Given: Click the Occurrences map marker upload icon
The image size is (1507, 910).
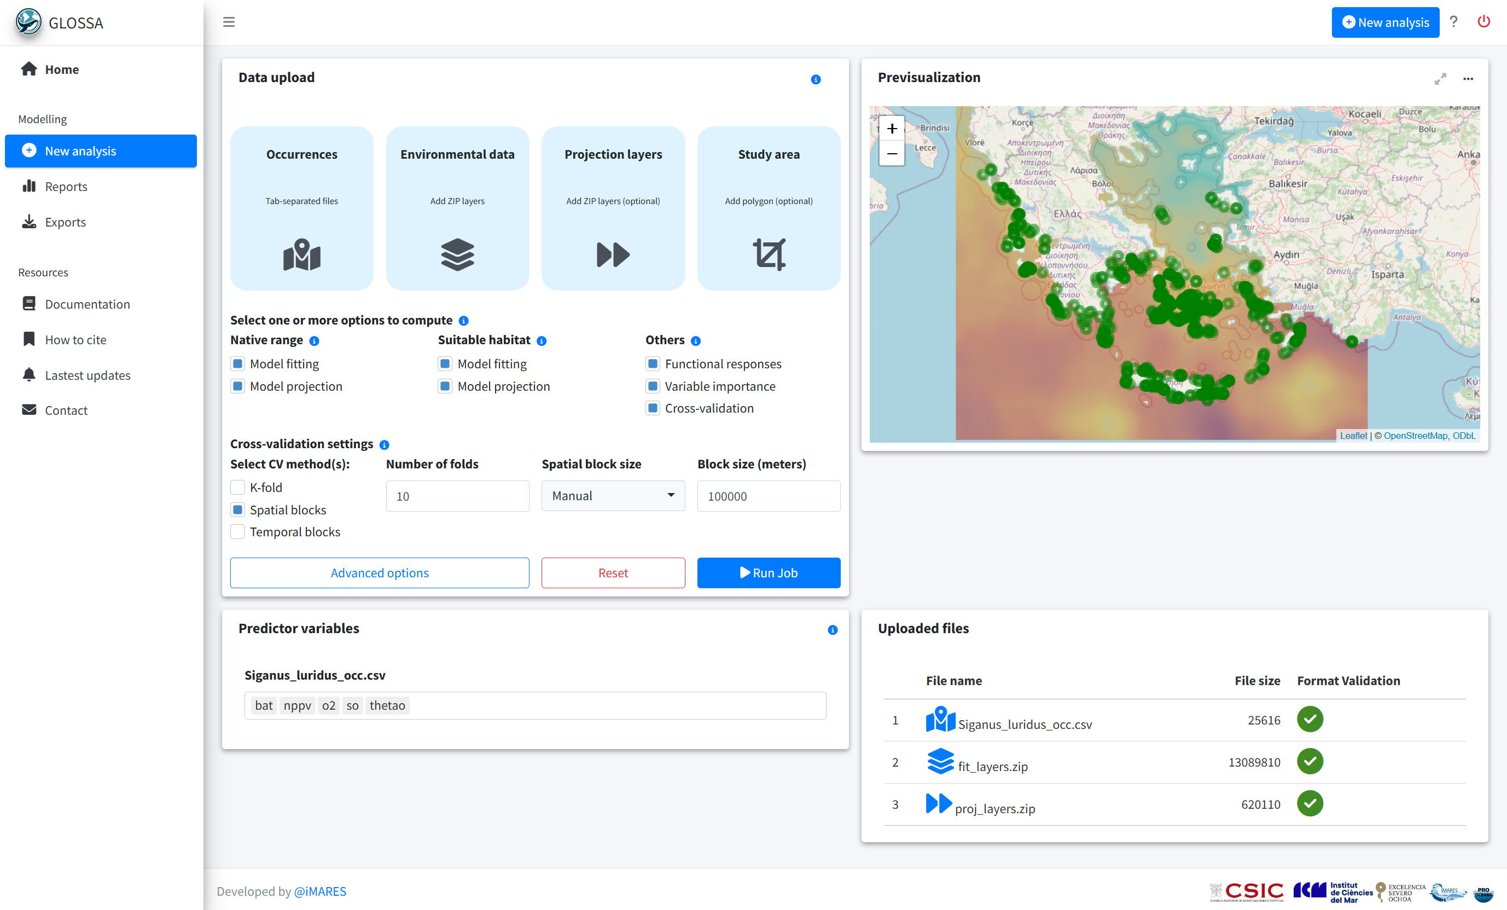Looking at the screenshot, I should click(x=301, y=254).
